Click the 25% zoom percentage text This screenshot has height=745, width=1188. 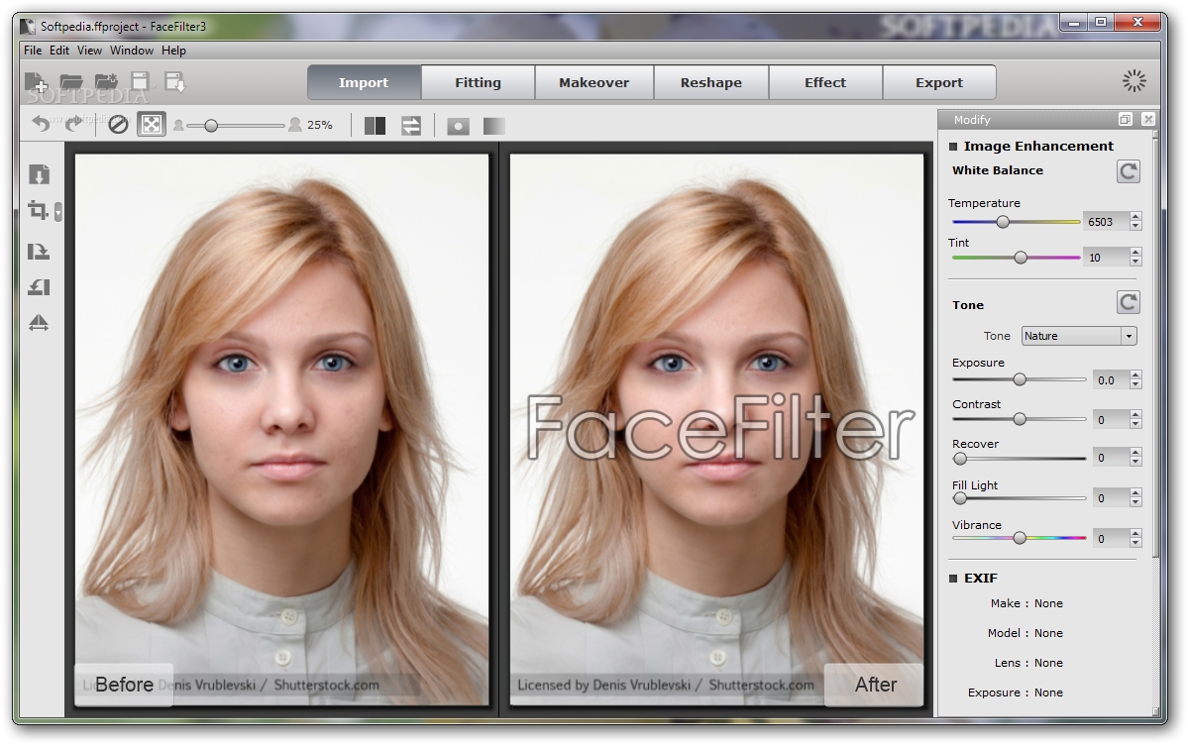[x=320, y=125]
